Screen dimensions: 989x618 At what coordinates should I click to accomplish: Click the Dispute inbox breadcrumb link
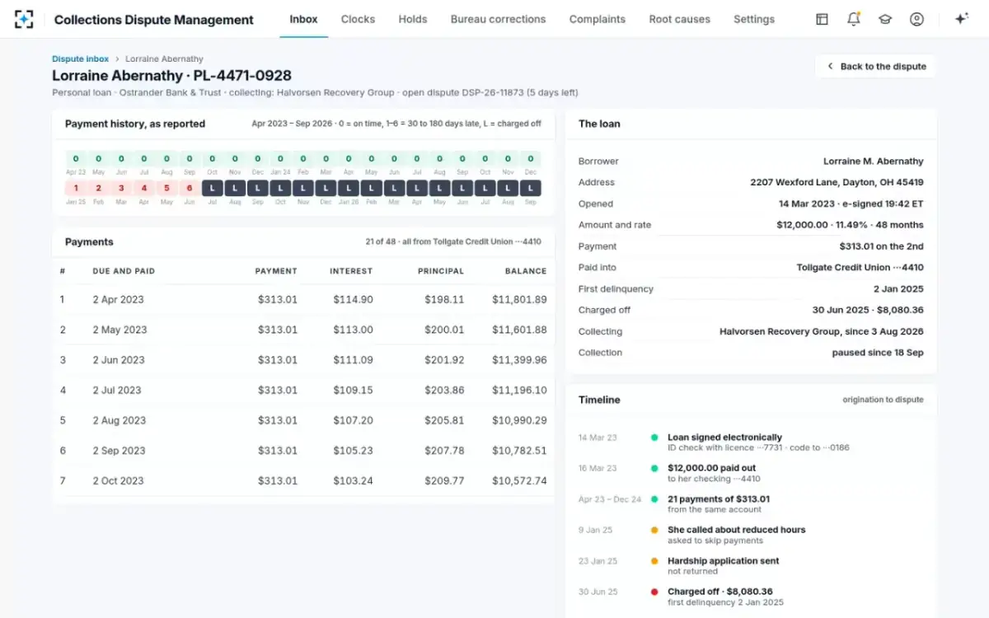click(x=80, y=59)
